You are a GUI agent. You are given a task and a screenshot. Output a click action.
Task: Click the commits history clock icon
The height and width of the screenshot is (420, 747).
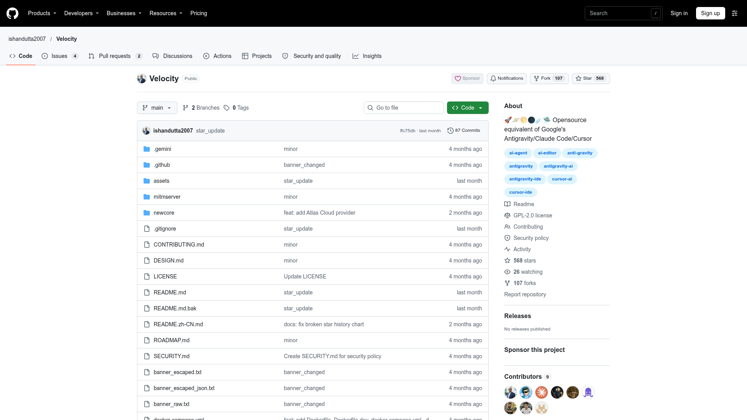tap(451, 131)
